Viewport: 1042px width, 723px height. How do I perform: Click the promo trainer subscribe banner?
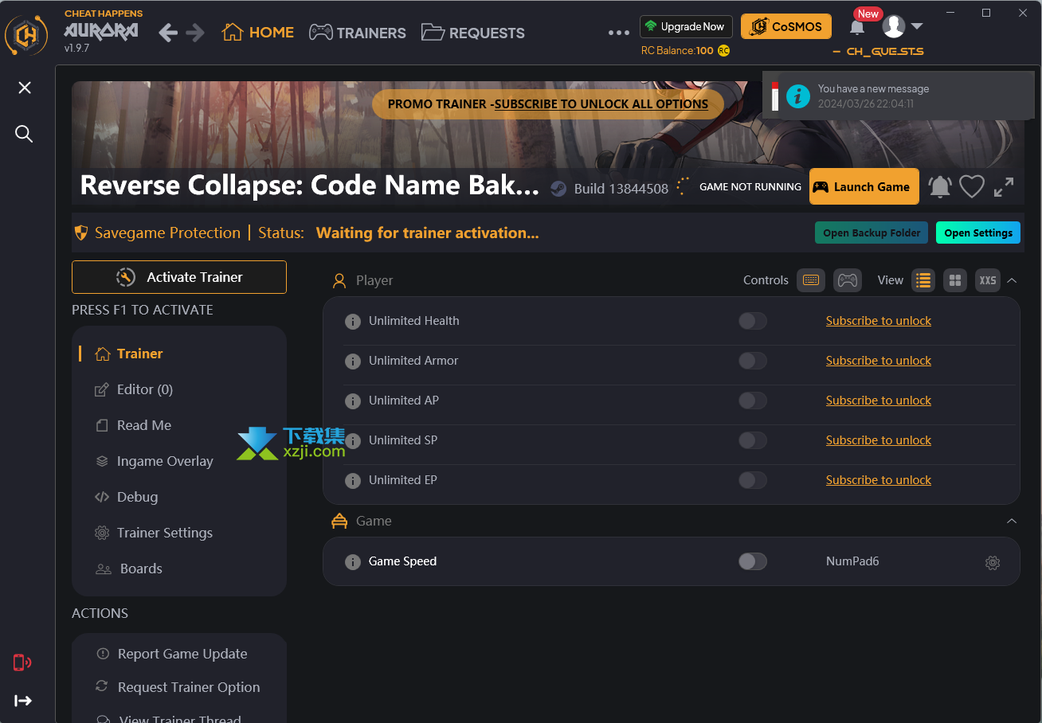click(548, 104)
